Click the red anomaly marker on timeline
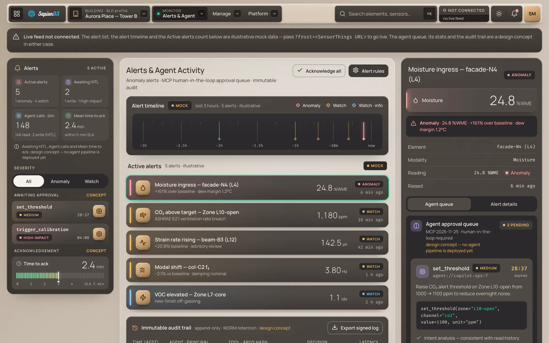The width and height of the screenshot is (549, 343). coord(364,139)
